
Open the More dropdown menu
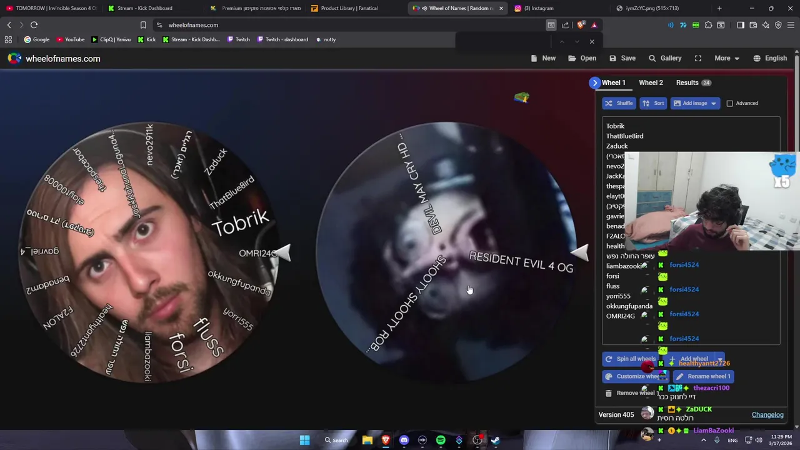pos(727,58)
